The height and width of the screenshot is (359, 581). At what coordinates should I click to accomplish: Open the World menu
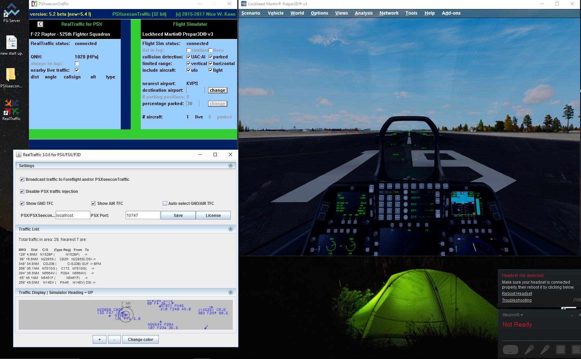[x=297, y=13]
